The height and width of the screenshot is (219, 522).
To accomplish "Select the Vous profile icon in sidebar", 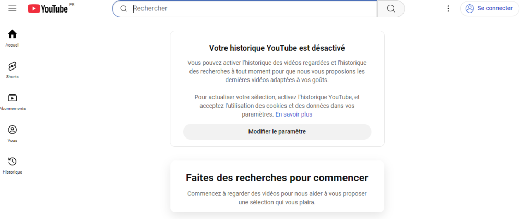I will point(13,130).
